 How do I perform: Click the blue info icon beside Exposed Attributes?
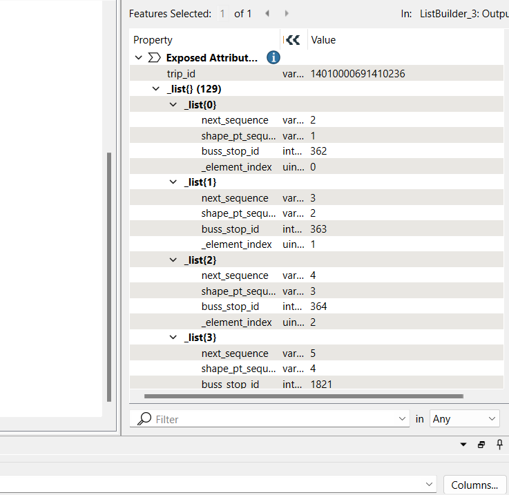[x=273, y=57]
